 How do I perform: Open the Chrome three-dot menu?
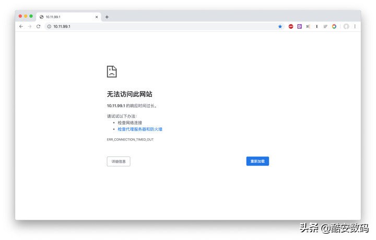point(355,26)
